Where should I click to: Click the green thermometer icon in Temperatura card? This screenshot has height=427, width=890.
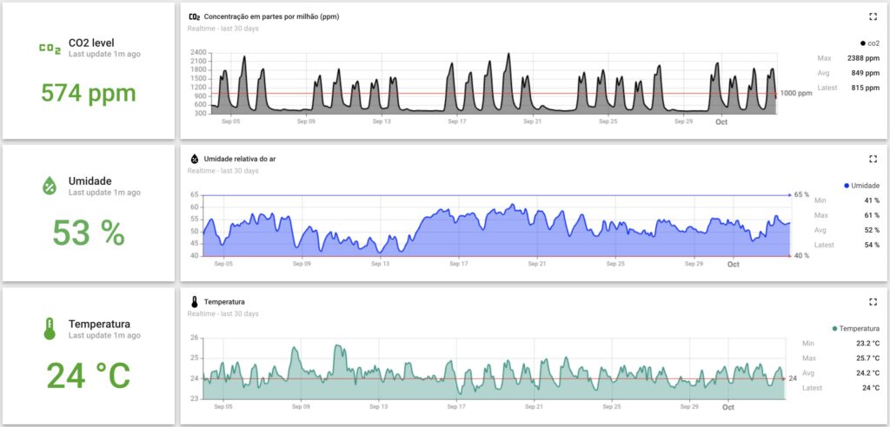(50, 329)
